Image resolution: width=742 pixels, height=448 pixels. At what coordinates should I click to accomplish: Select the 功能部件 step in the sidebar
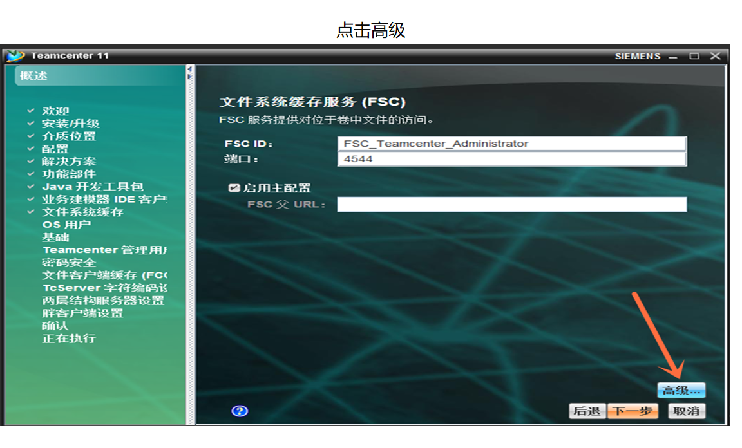tap(69, 174)
